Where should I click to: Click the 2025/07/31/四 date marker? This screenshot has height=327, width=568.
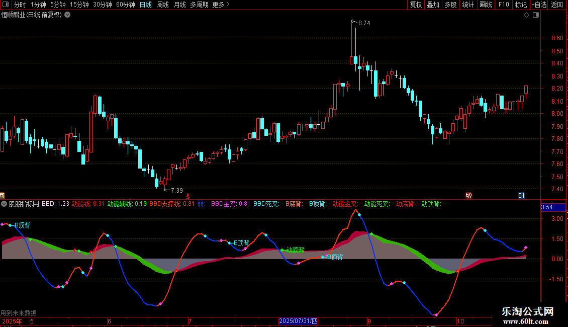[x=298, y=321]
